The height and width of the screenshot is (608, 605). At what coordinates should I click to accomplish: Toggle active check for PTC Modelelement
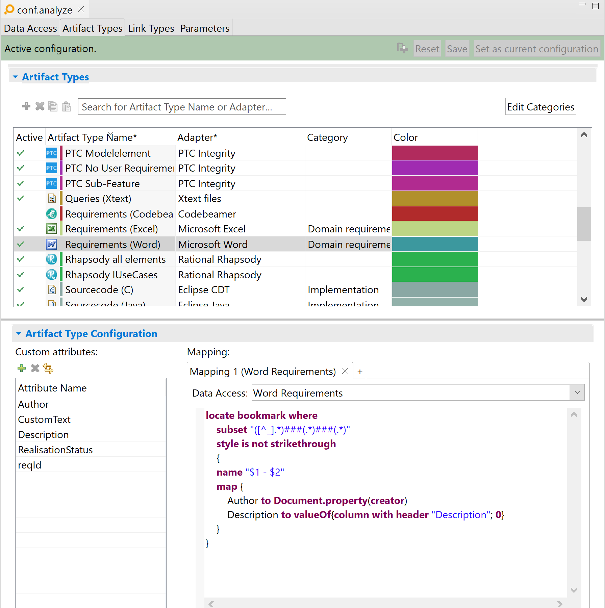[x=21, y=153]
